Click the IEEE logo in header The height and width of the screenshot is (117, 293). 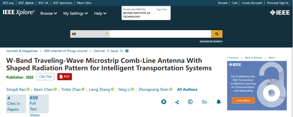280,13
